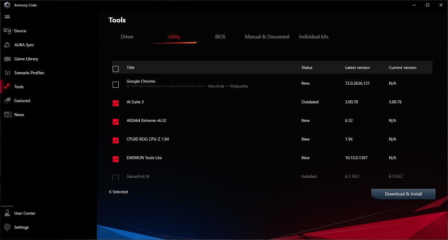448x240 pixels.
Task: Click the Armoury Crate logo icon
Action: (x=7, y=5)
